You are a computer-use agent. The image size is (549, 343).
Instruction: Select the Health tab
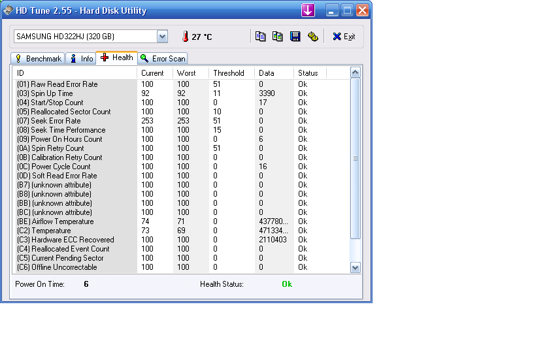[x=116, y=57]
